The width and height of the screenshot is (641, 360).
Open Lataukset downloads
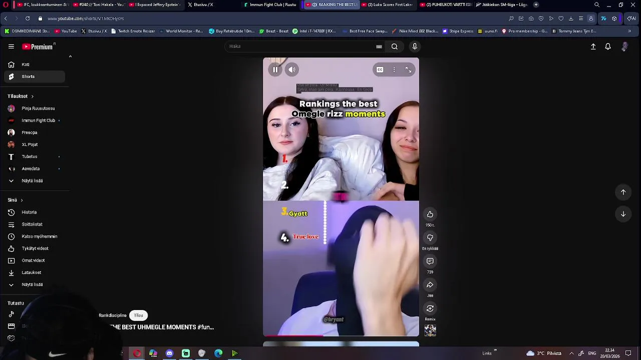click(35, 272)
